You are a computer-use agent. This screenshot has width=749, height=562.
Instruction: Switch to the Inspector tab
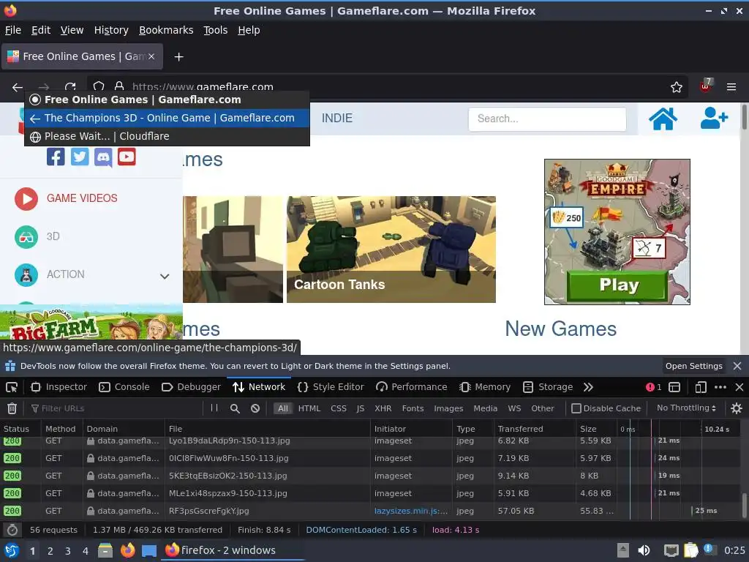coord(59,387)
